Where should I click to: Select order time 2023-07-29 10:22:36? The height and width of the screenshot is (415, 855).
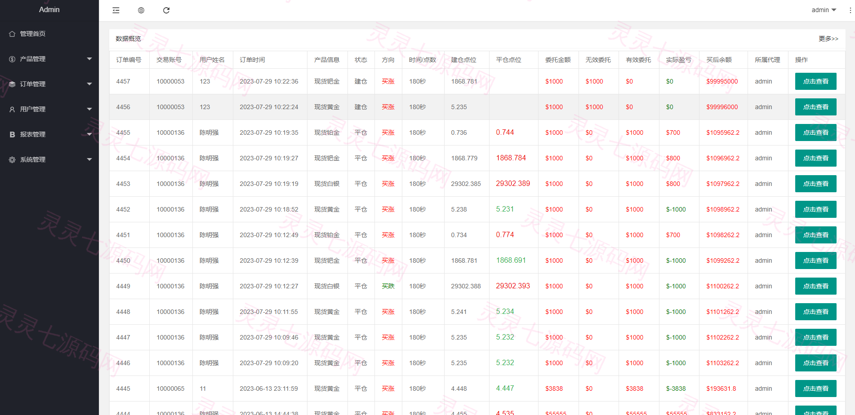(269, 81)
